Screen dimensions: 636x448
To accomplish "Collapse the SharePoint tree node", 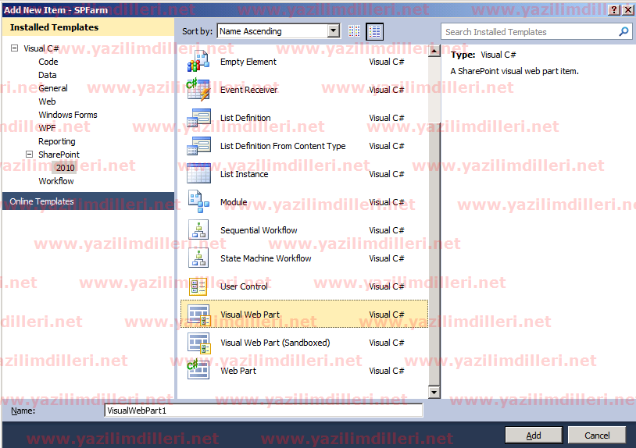I will 29,155.
